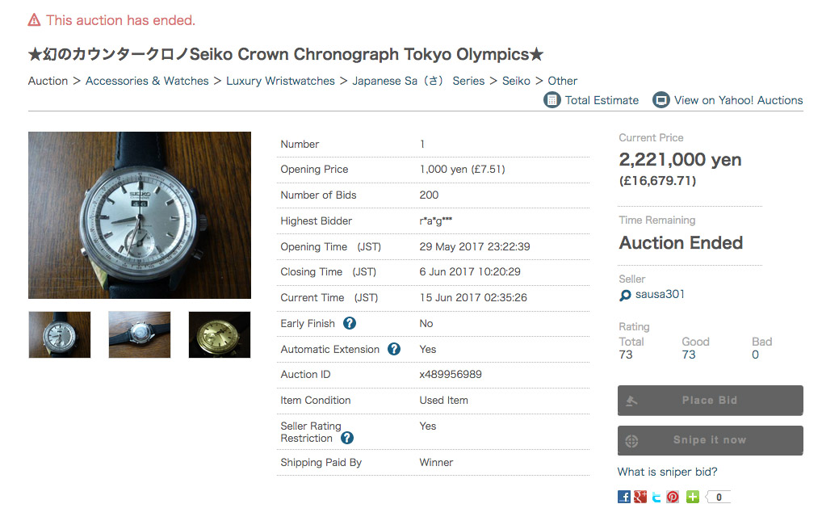Open Automatic Extension help question mark
The height and width of the screenshot is (525, 822).
point(394,349)
